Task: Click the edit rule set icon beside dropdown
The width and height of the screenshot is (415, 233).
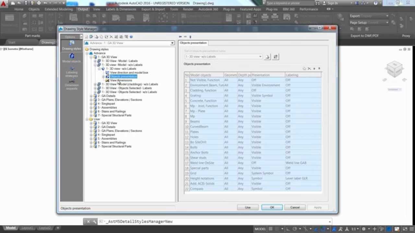Action: 267,57
